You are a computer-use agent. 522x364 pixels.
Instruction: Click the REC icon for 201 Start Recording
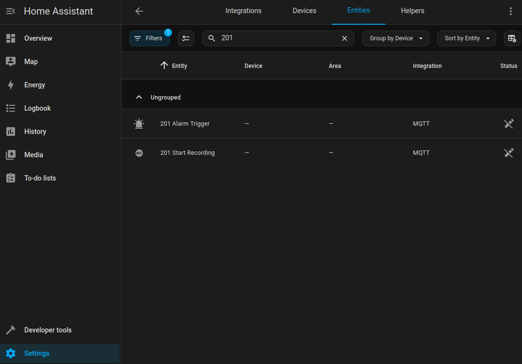139,153
